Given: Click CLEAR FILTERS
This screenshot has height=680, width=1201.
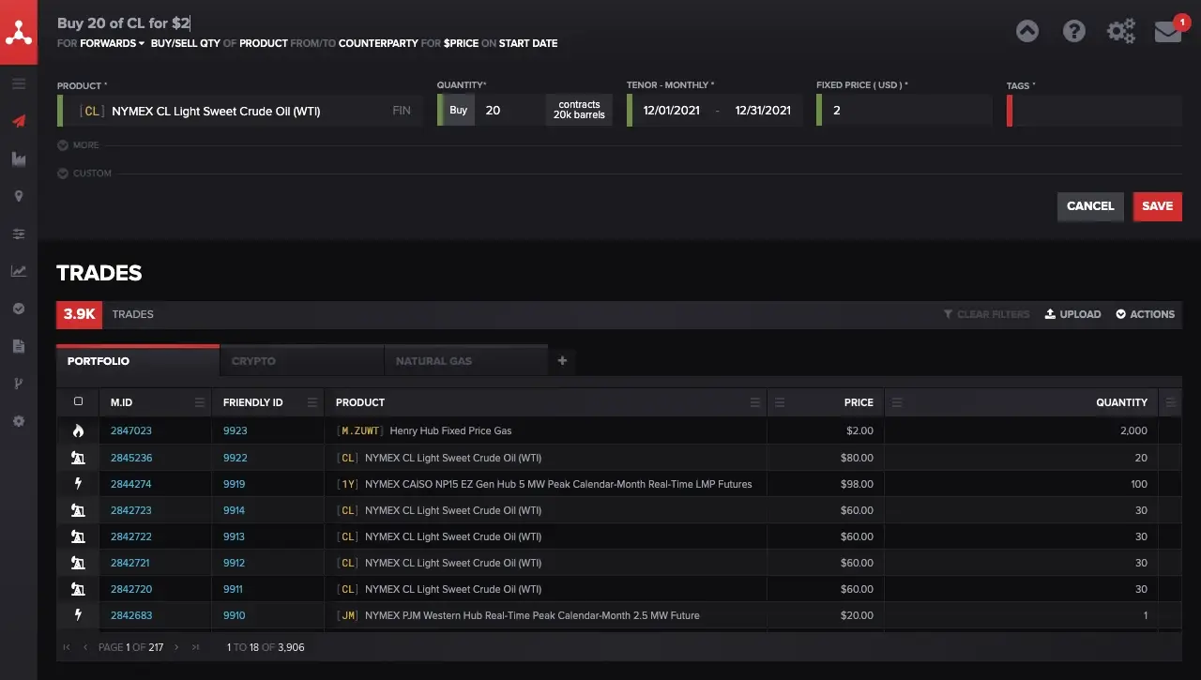Looking at the screenshot, I should (x=986, y=314).
